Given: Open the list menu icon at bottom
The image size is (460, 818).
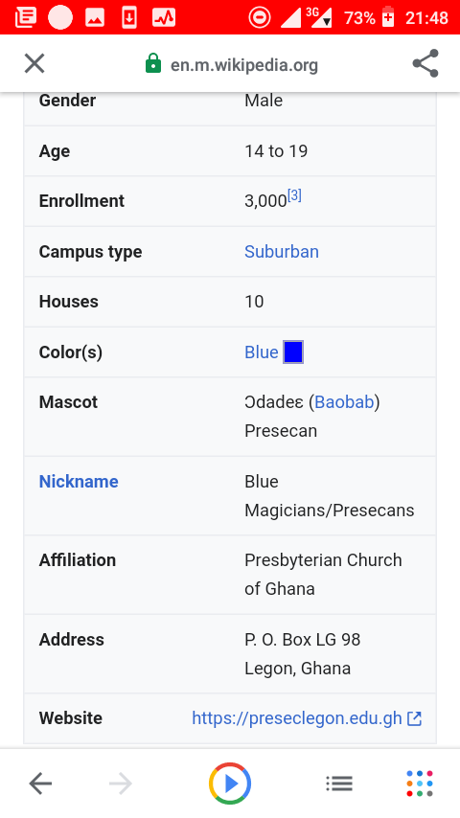Looking at the screenshot, I should 339,784.
